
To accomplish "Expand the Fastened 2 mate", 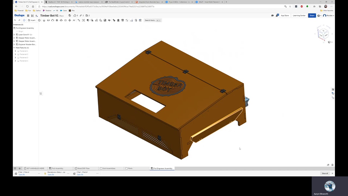I will click(x=15, y=54).
